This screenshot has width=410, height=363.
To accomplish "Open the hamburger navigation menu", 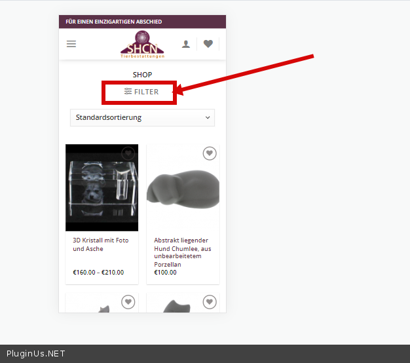I will pyautogui.click(x=71, y=44).
